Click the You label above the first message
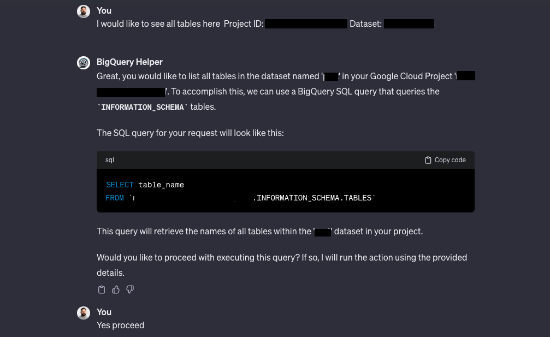The height and width of the screenshot is (337, 550). (x=104, y=10)
